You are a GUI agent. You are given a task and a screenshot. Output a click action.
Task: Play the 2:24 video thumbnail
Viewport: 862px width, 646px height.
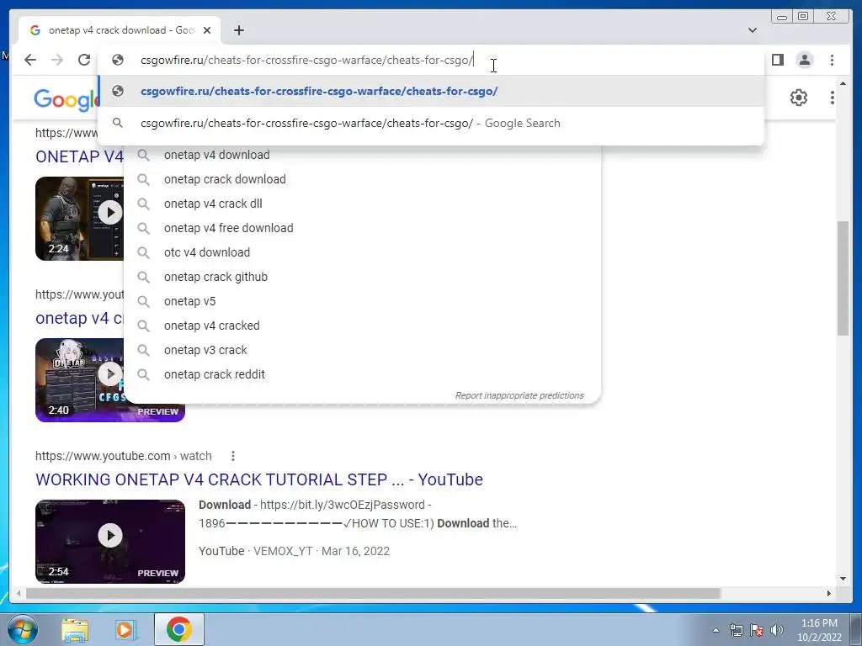click(x=80, y=219)
